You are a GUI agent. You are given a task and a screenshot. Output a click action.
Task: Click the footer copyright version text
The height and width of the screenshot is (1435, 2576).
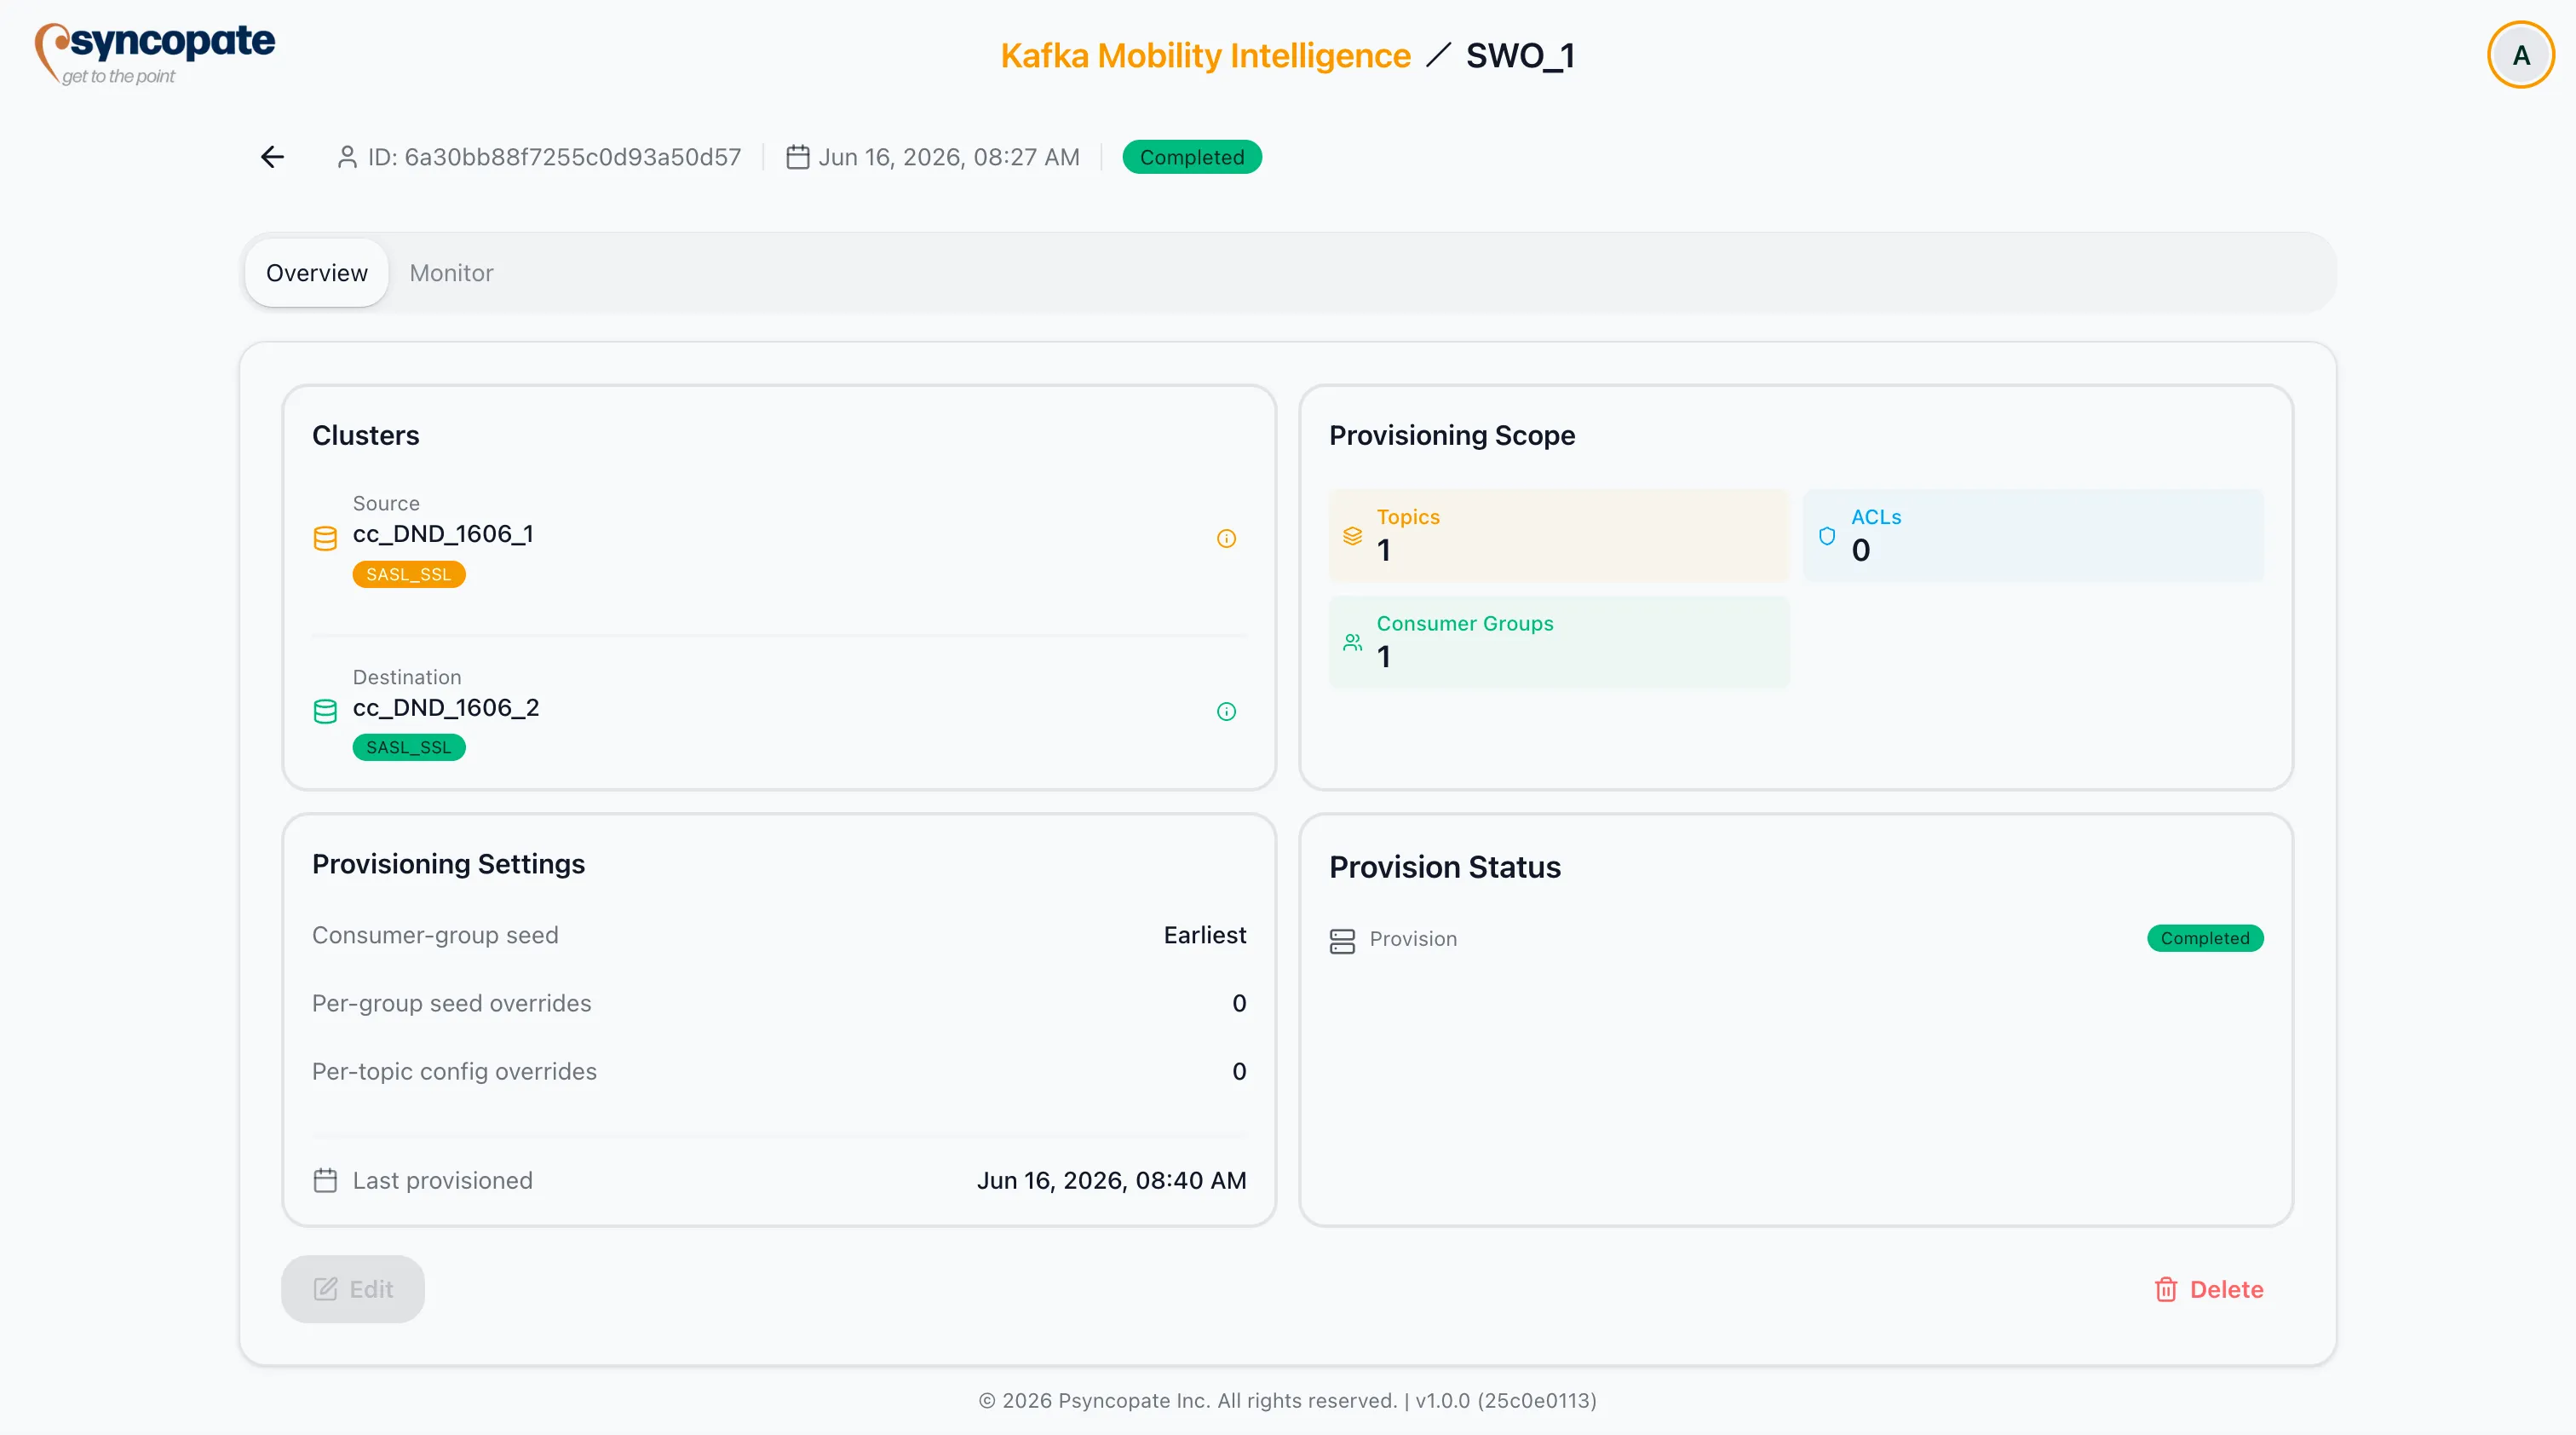tap(1288, 1402)
